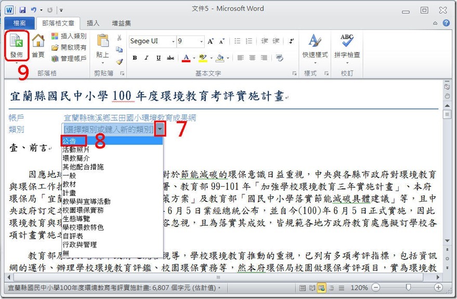Open the 檔案 file tab
Image resolution: width=457 pixels, height=299 pixels.
coord(20,23)
